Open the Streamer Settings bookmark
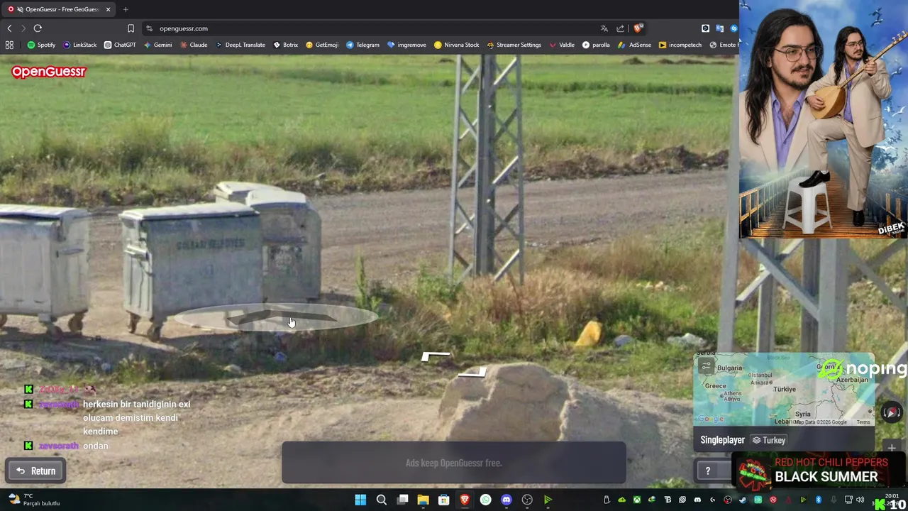 [514, 45]
